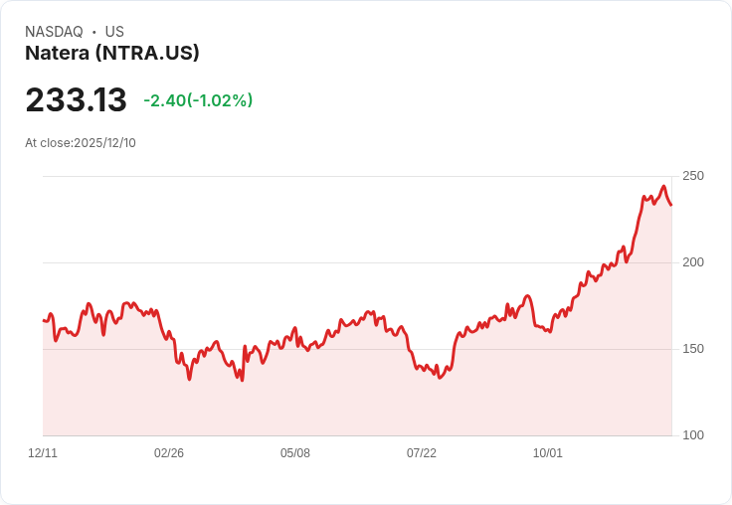This screenshot has width=732, height=505.
Task: Click the chart's highest peak near 245
Action: (663, 186)
